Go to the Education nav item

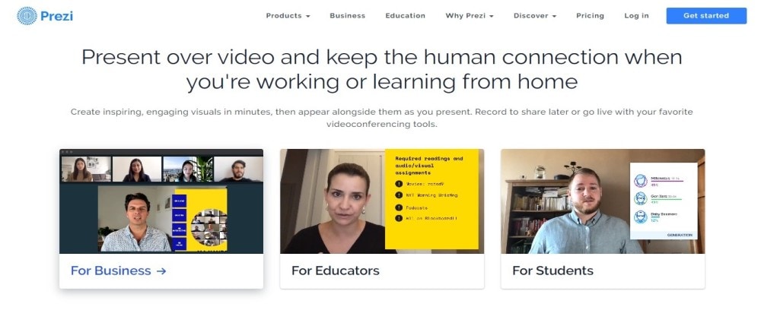click(x=406, y=16)
